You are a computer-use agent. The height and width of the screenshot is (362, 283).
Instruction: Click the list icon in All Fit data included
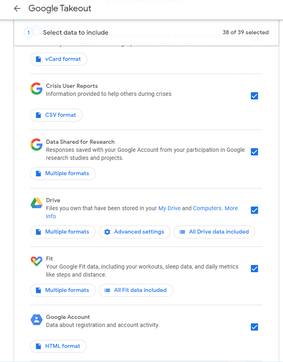107,290
